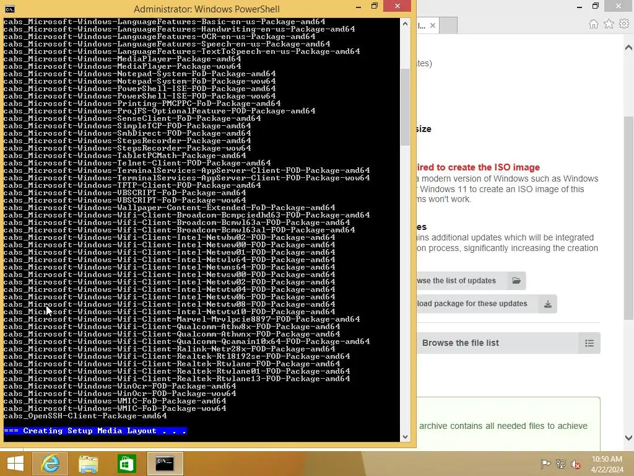634x476 pixels.
Task: Click PowerShell scrollbar down arrow
Action: tap(405, 437)
